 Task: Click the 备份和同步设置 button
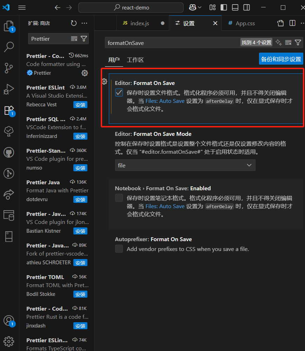(x=281, y=59)
